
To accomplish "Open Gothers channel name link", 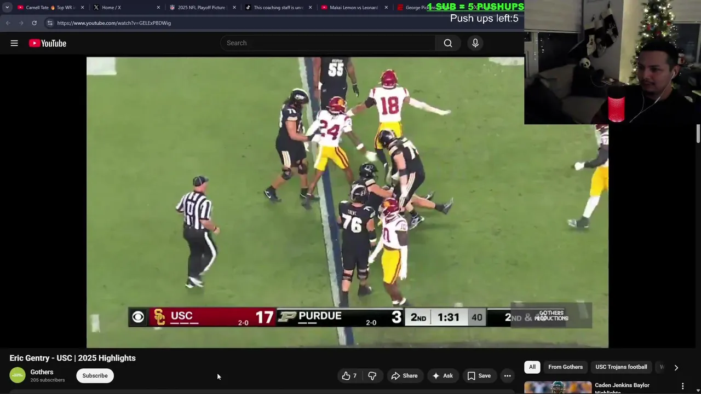I will (x=42, y=372).
